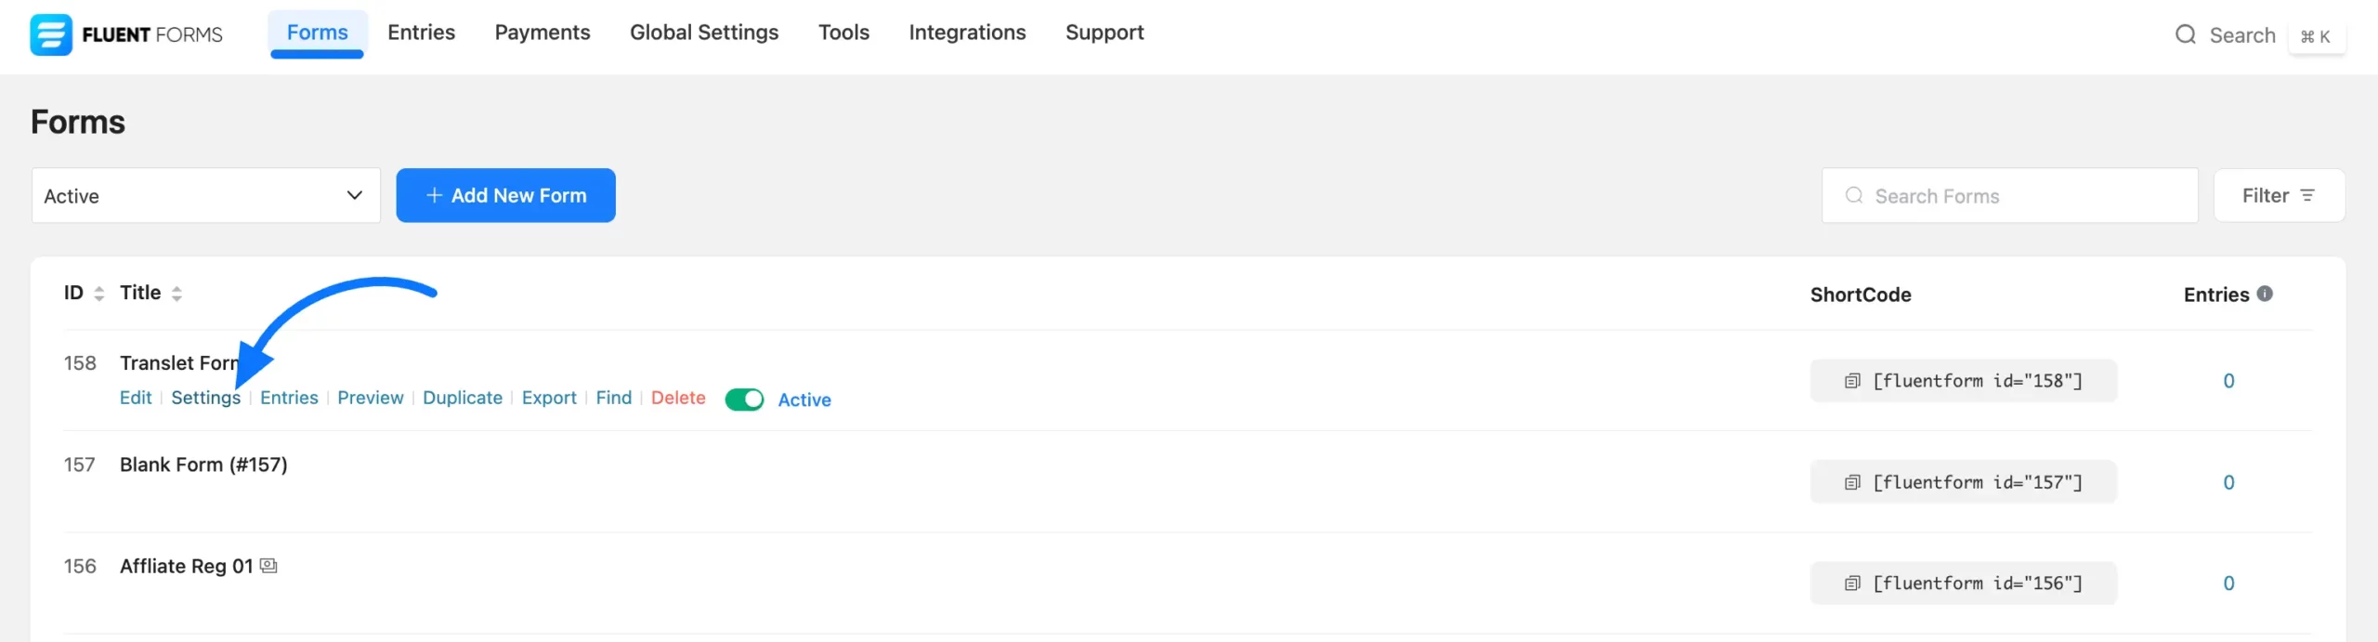Click the conversational form icon beside Affliate Reg 01
Viewport: 2378px width, 642px height.
(x=268, y=566)
